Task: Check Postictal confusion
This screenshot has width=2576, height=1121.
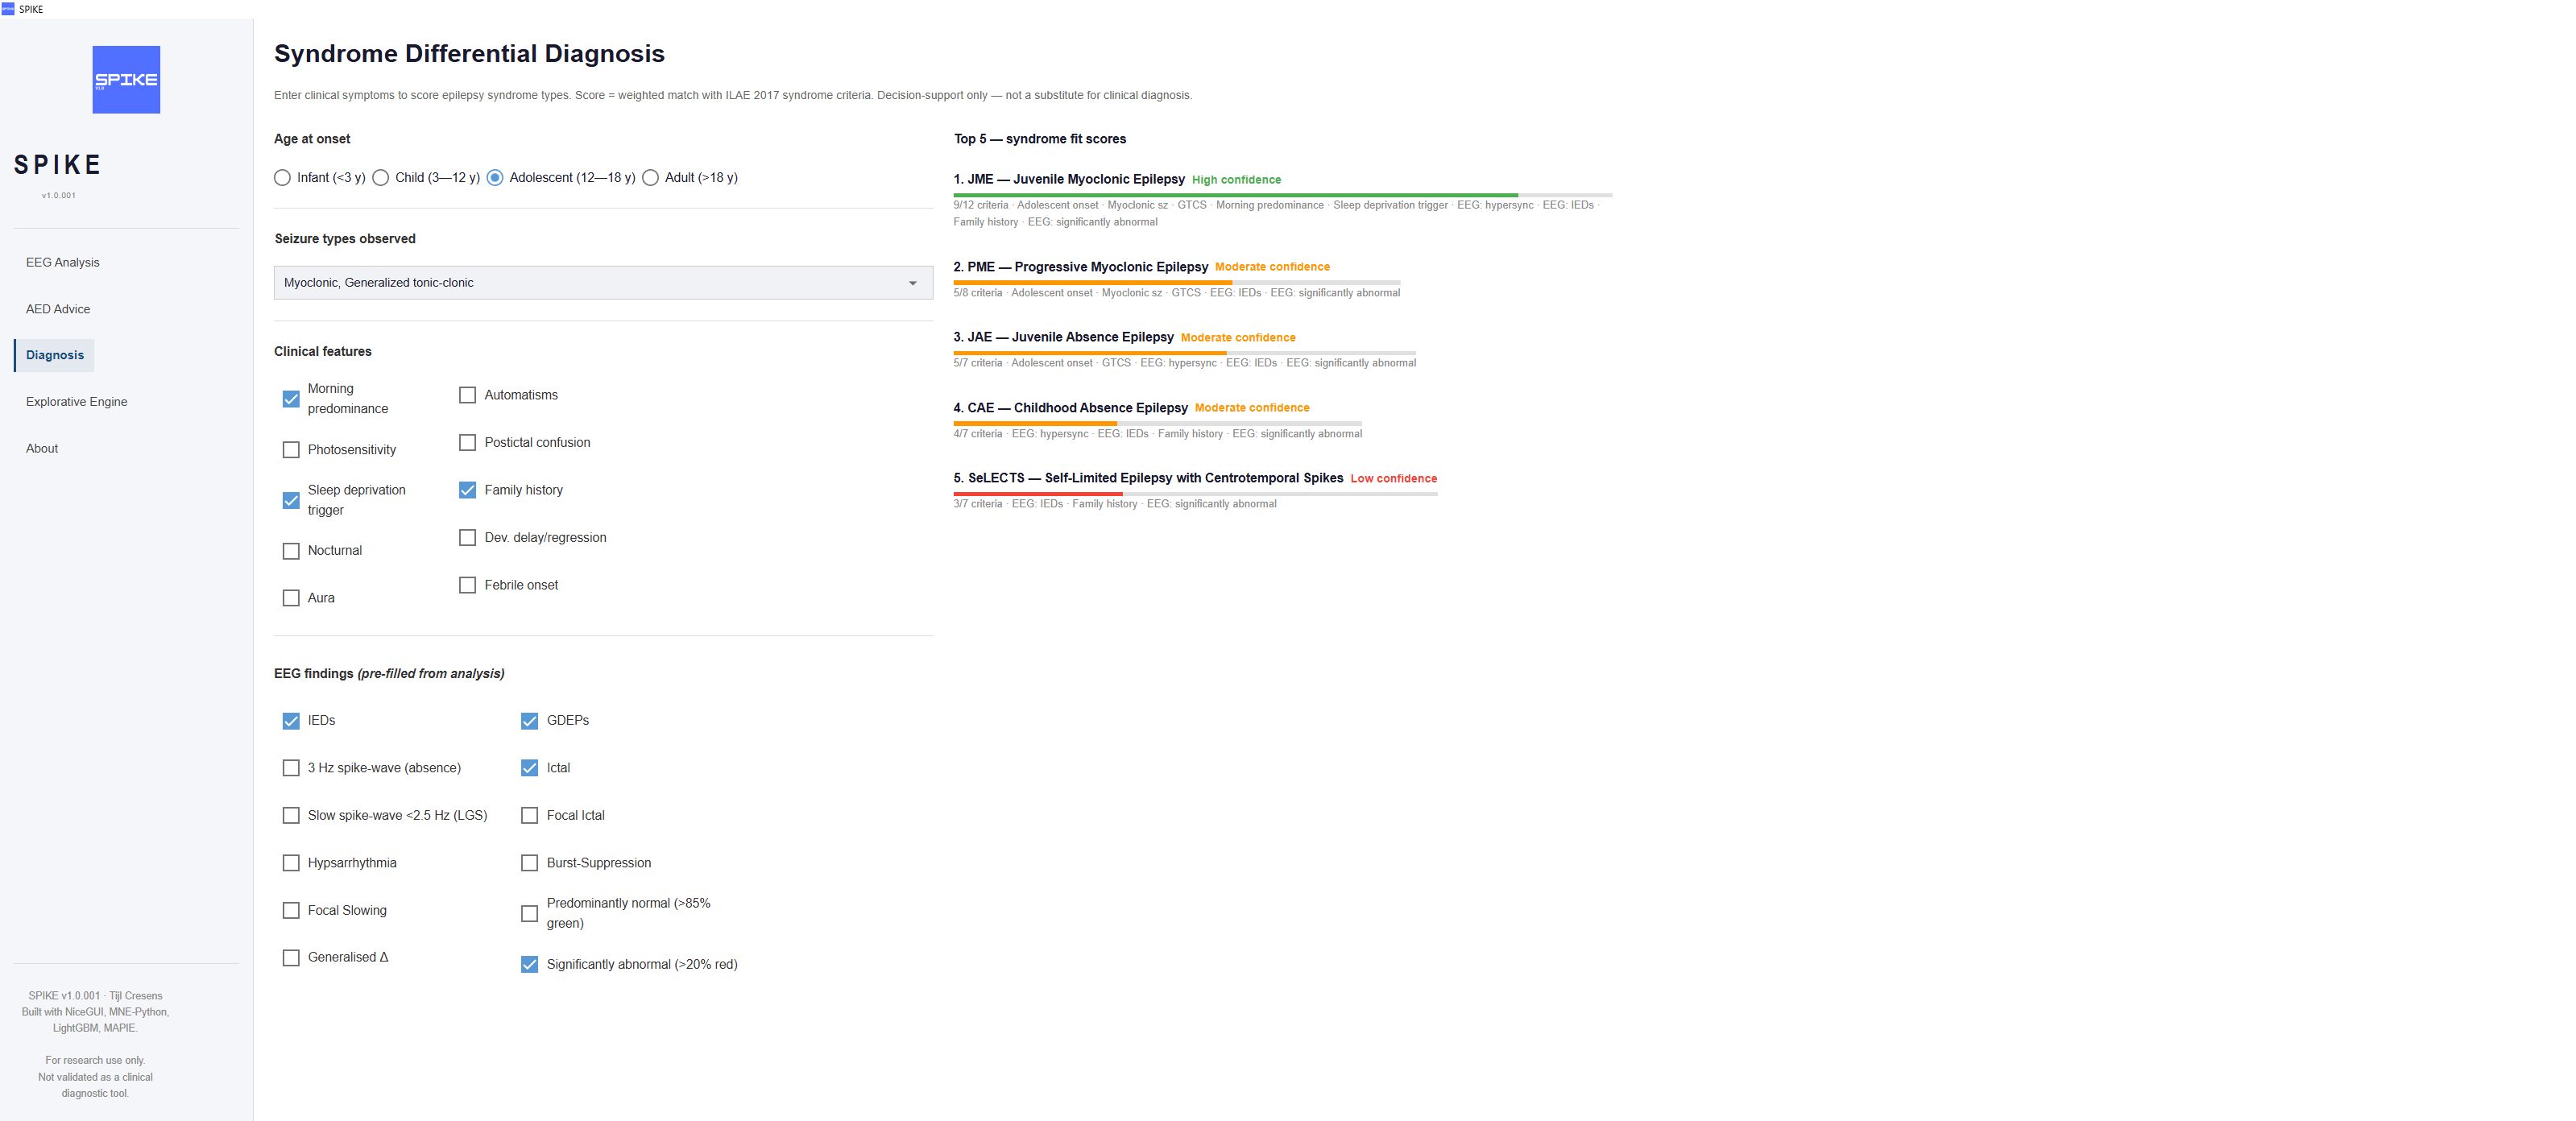Action: tap(467, 442)
